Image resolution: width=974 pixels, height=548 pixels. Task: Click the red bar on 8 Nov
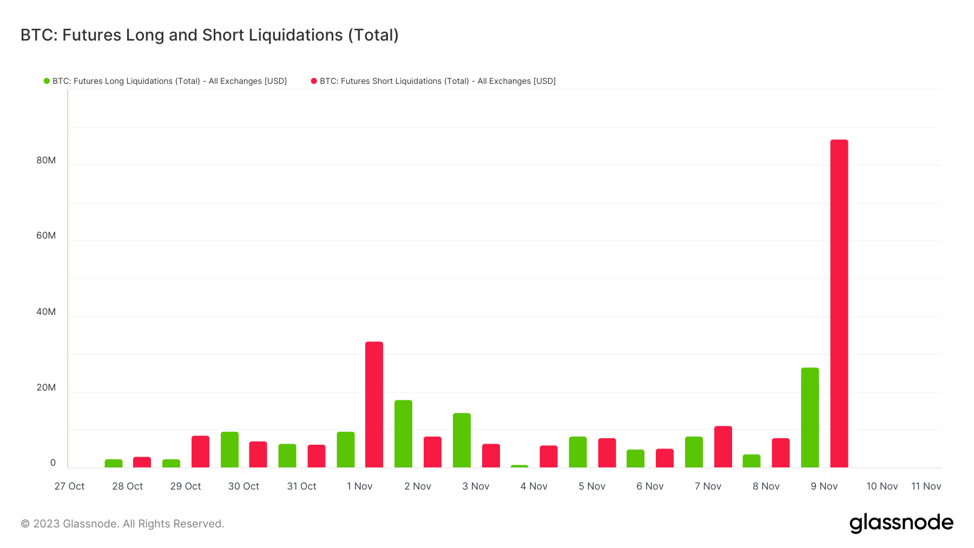tap(781, 453)
